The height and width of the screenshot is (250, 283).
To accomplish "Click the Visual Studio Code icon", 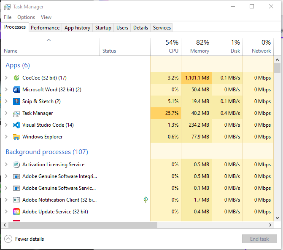I will tap(16, 125).
